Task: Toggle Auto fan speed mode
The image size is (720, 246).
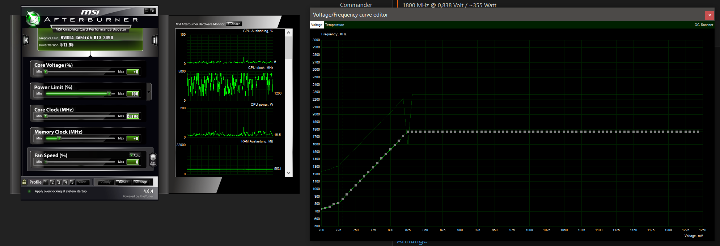Action: [x=135, y=155]
